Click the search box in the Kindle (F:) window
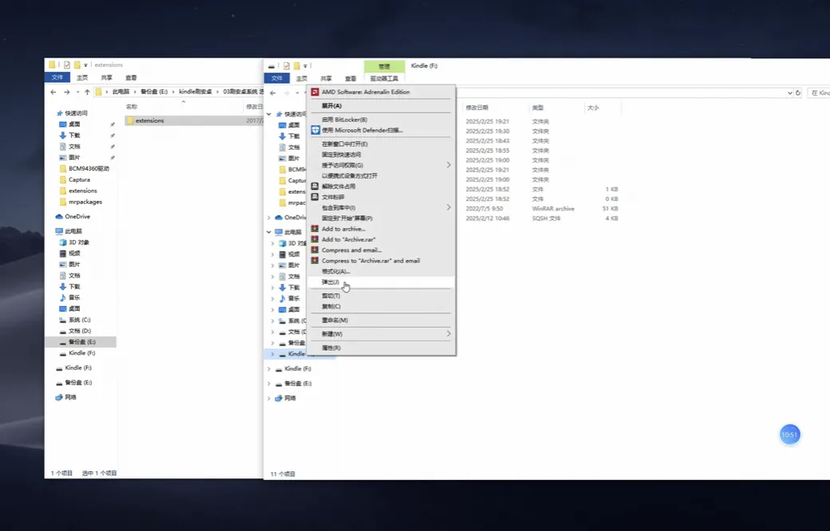The height and width of the screenshot is (531, 830). (x=818, y=92)
